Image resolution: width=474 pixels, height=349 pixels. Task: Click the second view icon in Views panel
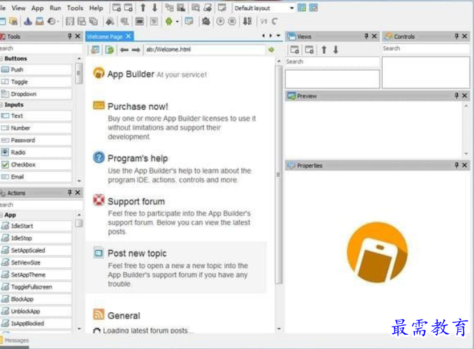(x=309, y=50)
